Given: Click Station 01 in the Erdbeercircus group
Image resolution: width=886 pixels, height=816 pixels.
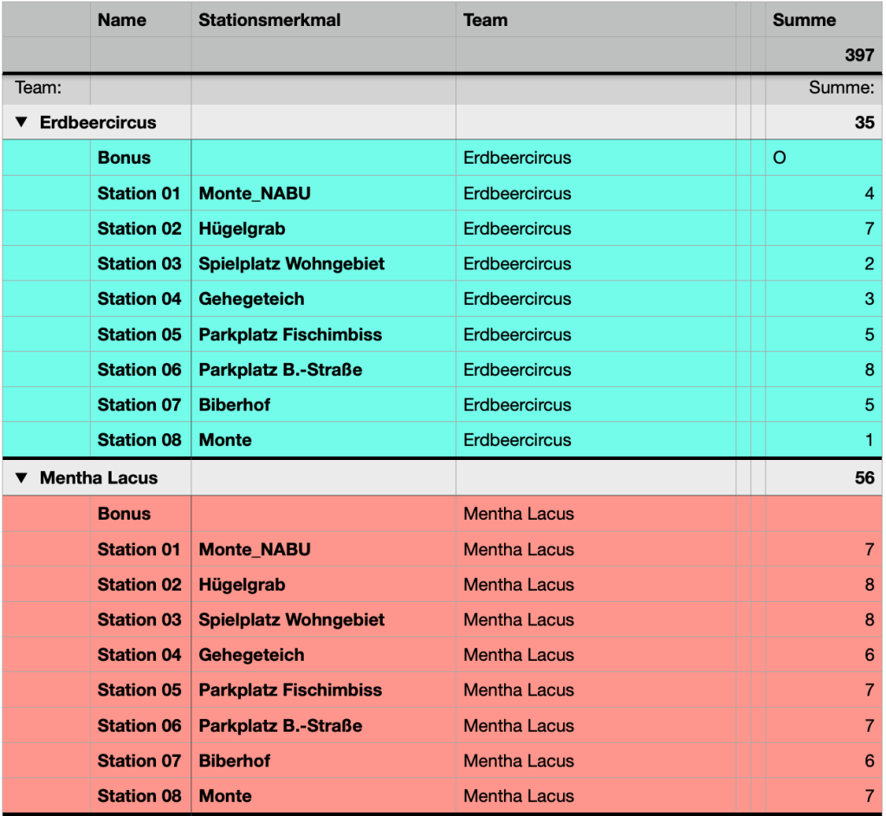Looking at the screenshot, I should (x=139, y=193).
